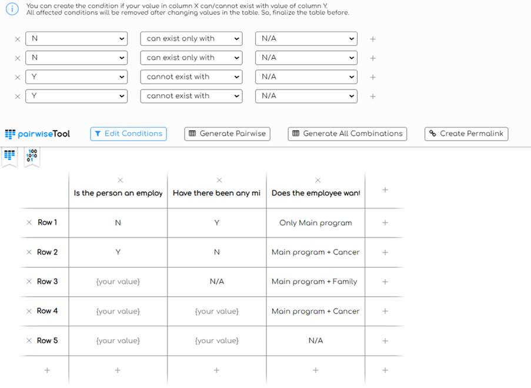Image resolution: width=531 pixels, height=388 pixels.
Task: Expand third condition's 'N/A' dropdown
Action: 306,77
